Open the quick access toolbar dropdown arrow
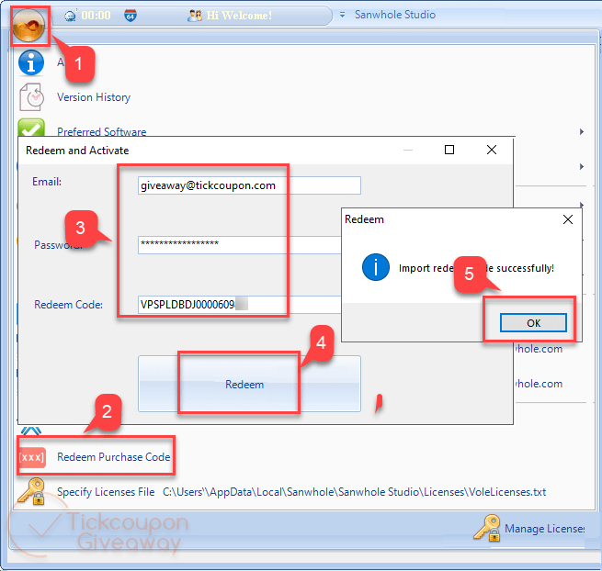This screenshot has height=571, width=602. (342, 15)
